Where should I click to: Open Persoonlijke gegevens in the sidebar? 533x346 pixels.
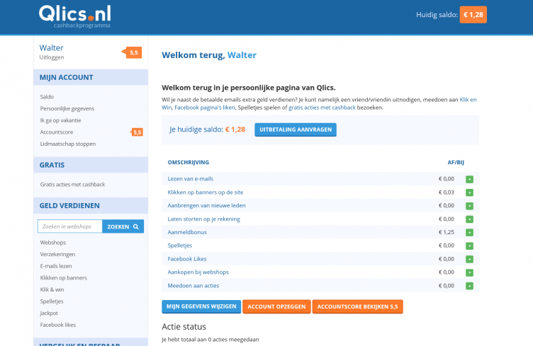67,108
